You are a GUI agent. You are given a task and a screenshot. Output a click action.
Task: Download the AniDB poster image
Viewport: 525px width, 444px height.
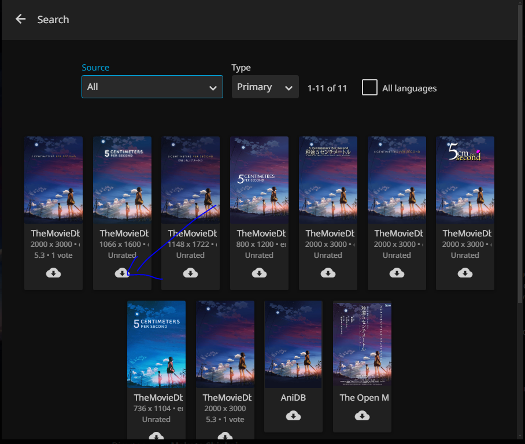pos(293,416)
